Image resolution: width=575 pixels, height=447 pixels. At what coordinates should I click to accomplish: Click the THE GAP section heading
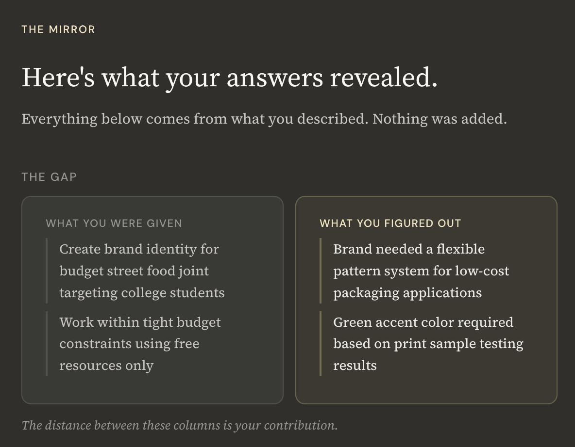click(49, 177)
